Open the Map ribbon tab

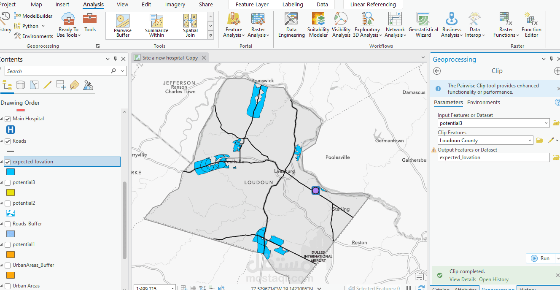[37, 5]
